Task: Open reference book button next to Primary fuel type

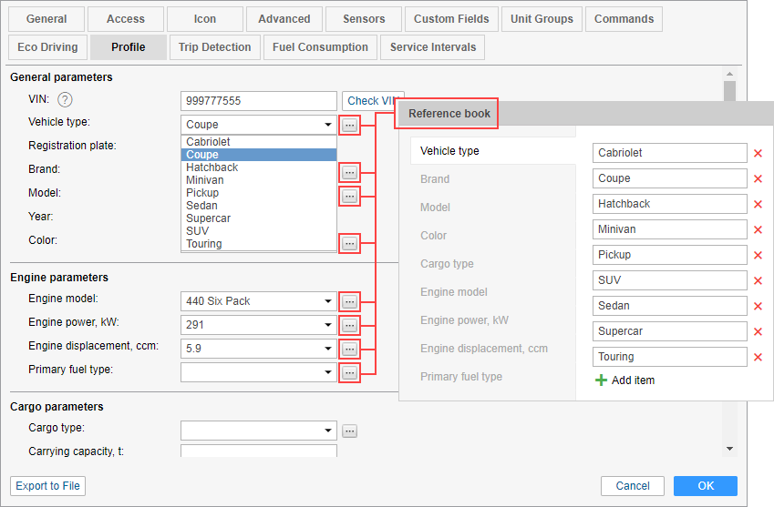Action: coord(349,372)
